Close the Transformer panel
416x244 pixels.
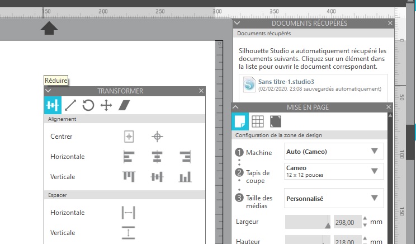(x=201, y=91)
